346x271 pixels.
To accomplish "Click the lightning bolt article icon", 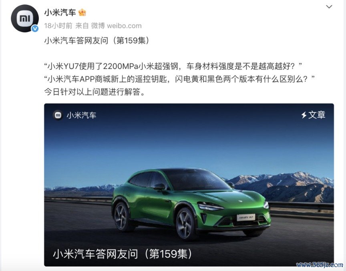I will pos(304,115).
